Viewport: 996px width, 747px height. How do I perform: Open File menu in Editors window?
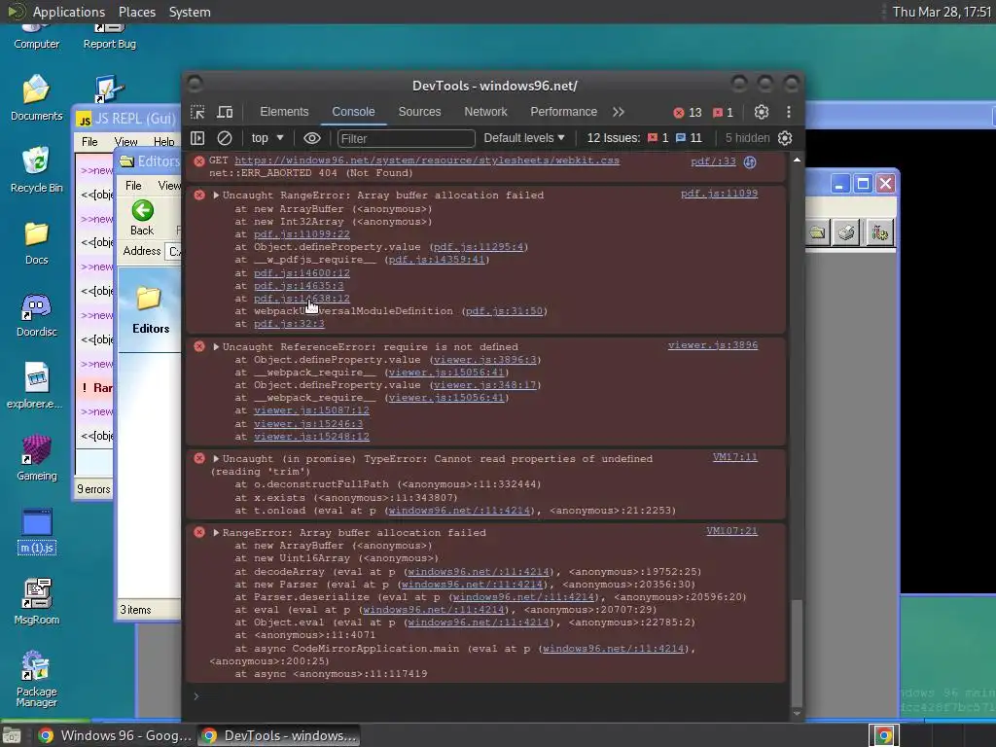coord(133,186)
